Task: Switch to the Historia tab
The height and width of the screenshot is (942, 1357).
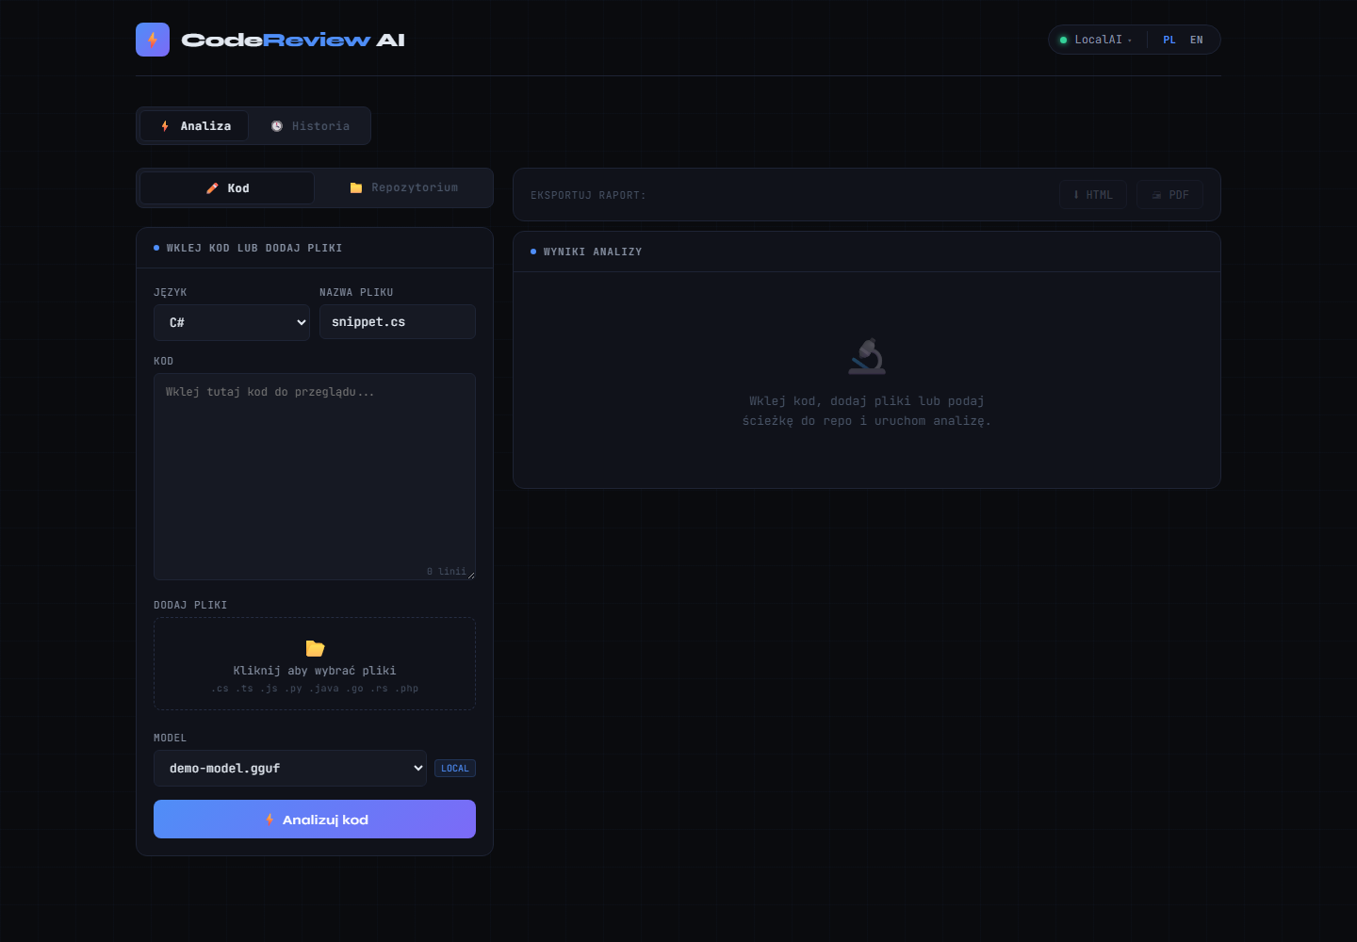Action: [x=310, y=126]
